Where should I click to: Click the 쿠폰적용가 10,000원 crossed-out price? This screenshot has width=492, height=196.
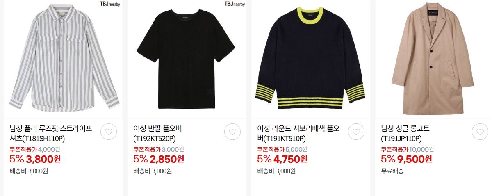coord(407,149)
